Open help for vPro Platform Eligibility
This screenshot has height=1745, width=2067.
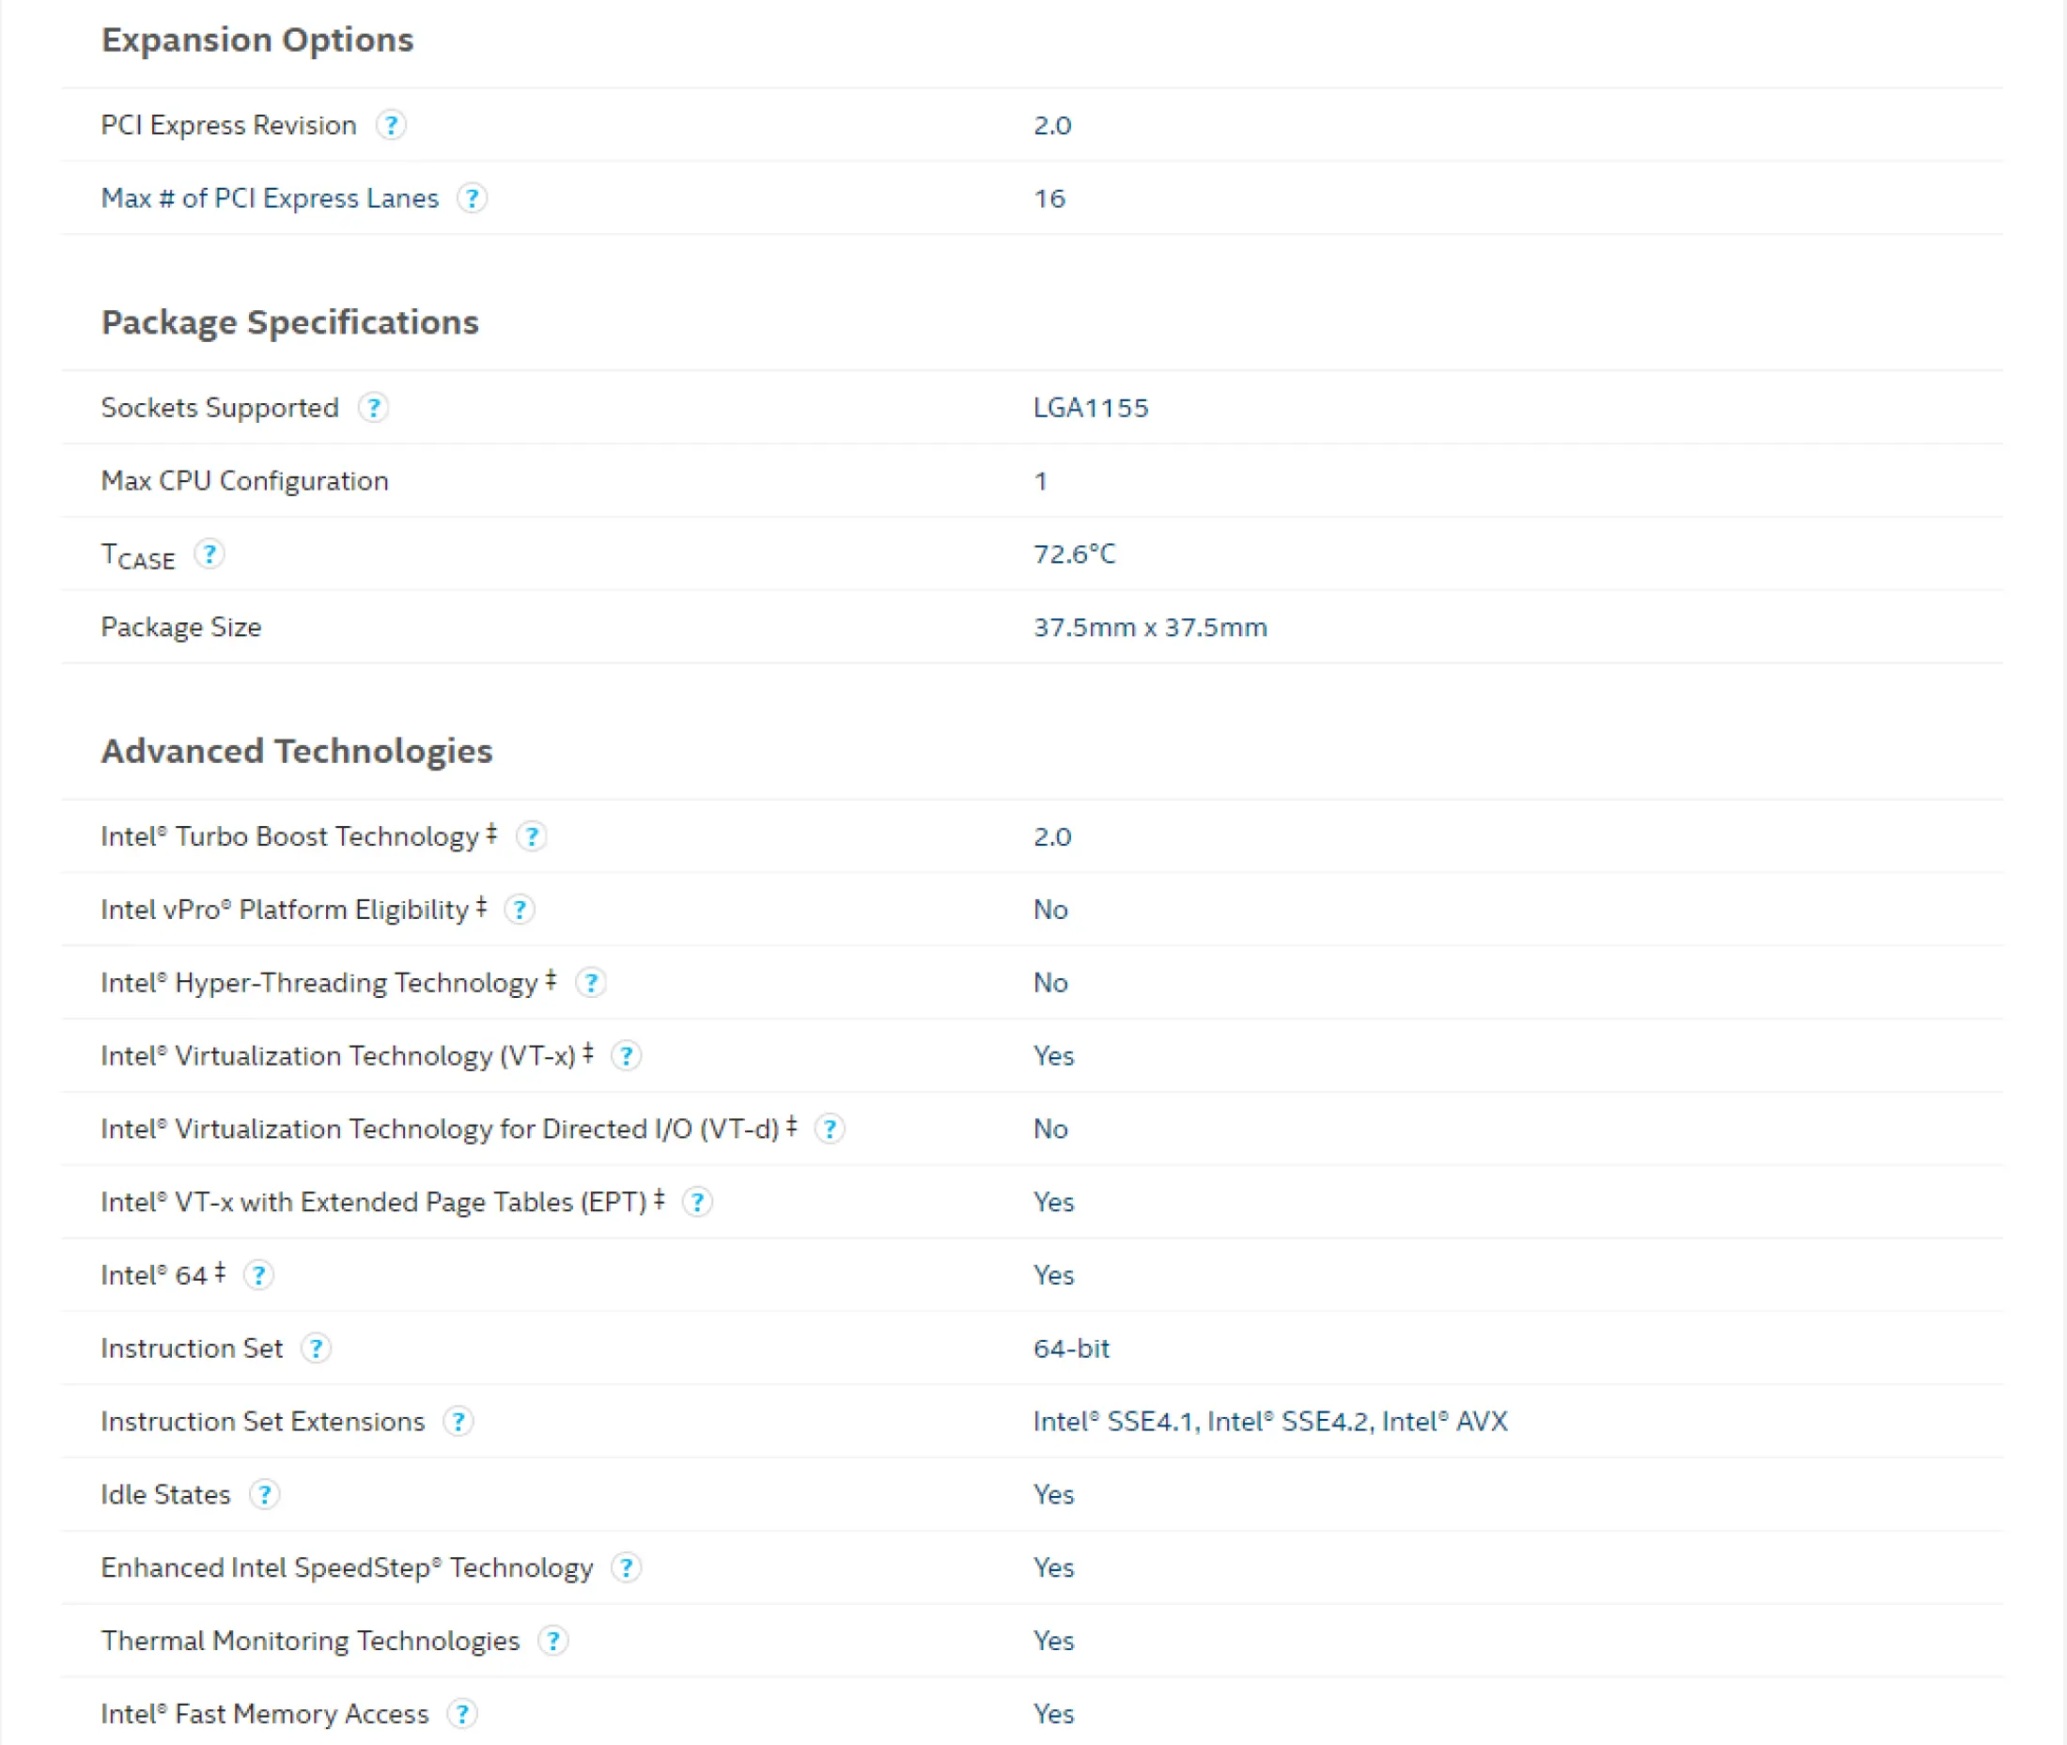click(520, 911)
